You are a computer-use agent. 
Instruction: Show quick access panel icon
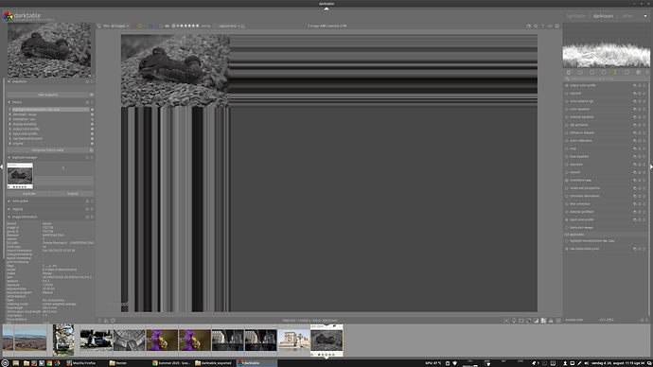click(x=569, y=73)
